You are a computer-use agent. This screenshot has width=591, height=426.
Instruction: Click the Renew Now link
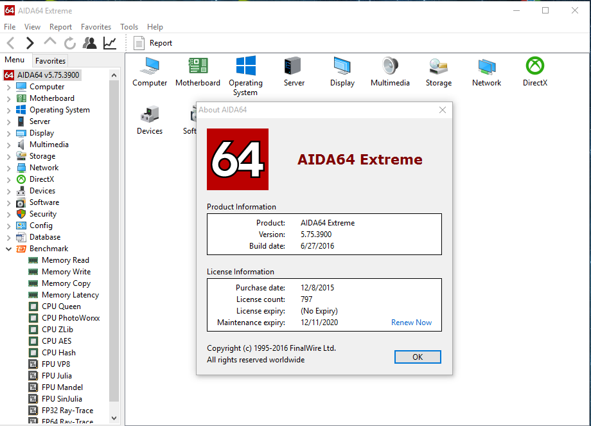(x=411, y=322)
